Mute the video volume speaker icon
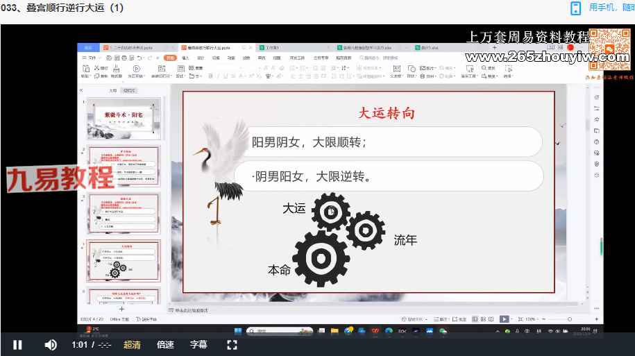Screen dimensions: 635x356 tap(51, 345)
